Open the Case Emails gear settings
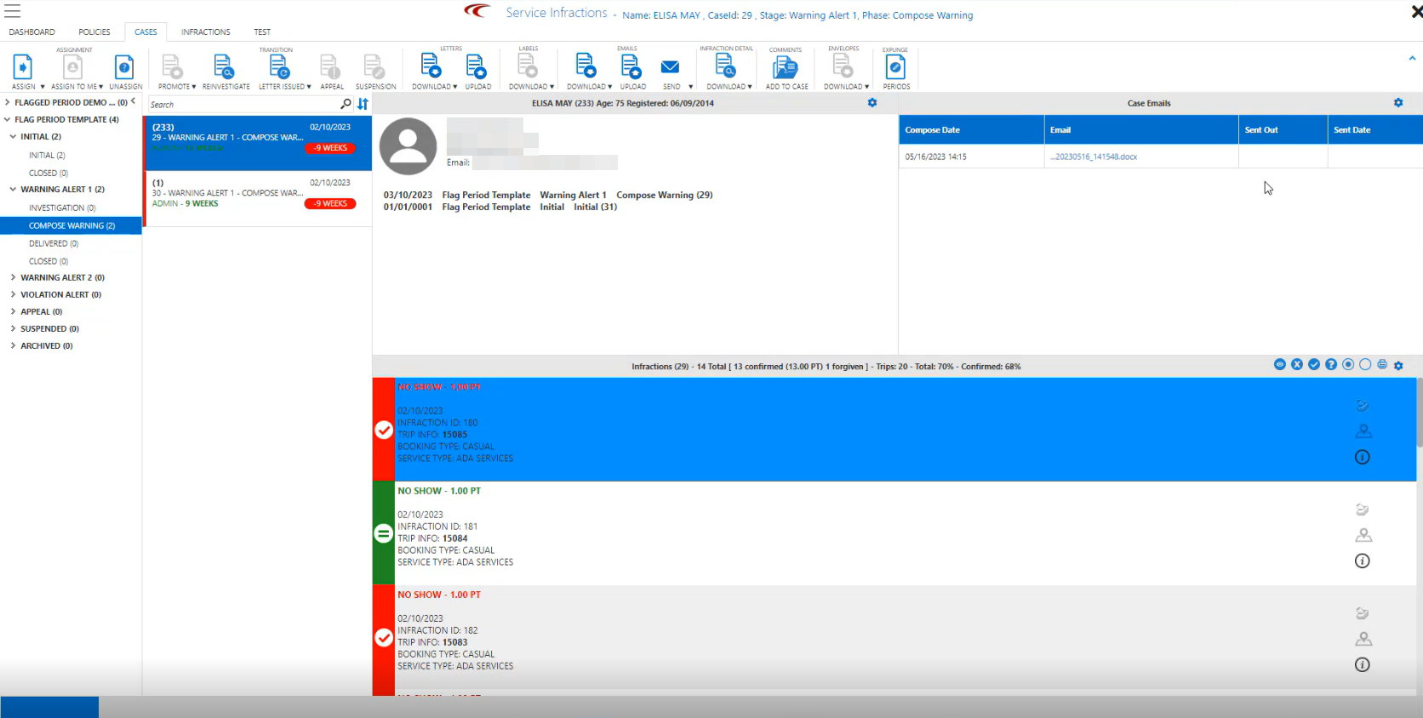The image size is (1423, 718). (1398, 103)
